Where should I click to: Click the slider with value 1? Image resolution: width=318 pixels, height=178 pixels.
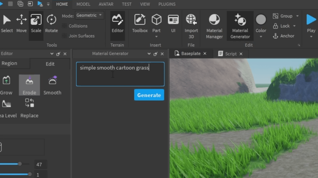tap(16, 174)
